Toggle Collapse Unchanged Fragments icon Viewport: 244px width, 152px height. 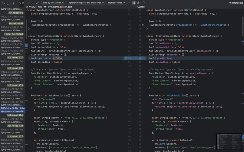(129, 3)
